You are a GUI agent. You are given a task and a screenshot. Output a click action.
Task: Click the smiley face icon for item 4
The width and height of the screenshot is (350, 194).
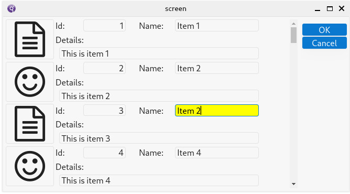[x=30, y=166]
